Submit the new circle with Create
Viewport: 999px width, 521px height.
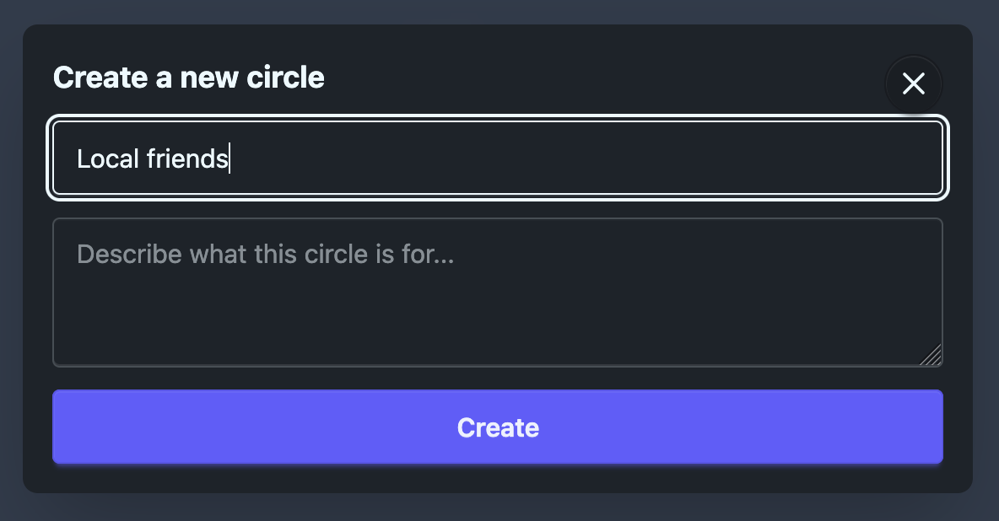pos(497,427)
